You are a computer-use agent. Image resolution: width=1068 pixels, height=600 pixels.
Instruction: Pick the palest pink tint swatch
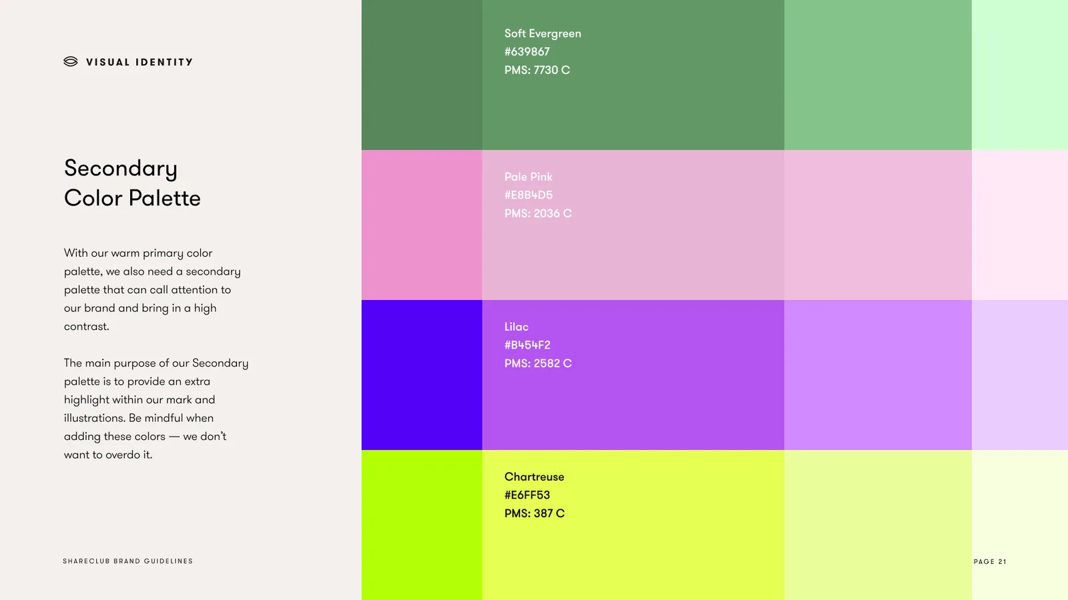pyautogui.click(x=1020, y=225)
